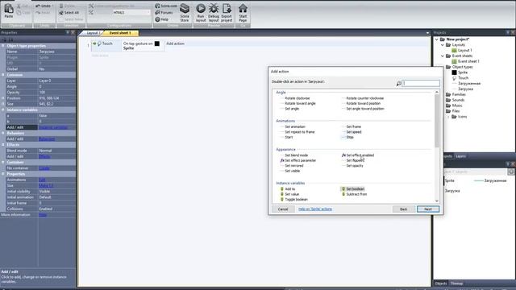Click Add action next to event 1

(175, 43)
